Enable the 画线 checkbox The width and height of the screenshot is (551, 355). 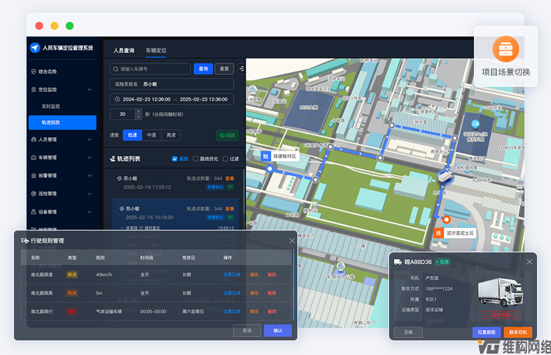pos(175,159)
